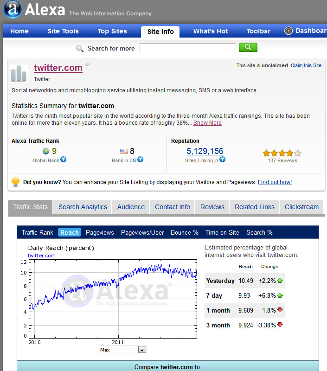Switch to the Audience tab

click(x=131, y=207)
